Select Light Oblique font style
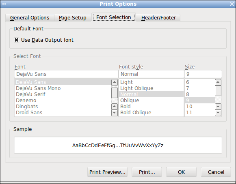This screenshot has height=184, width=236. [151, 88]
